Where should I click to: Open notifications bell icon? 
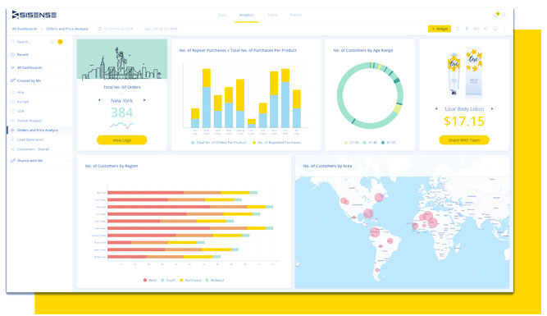496,15
